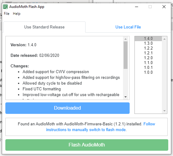Click up arrow of release notes scrollbar
The width and height of the screenshot is (173, 156).
coord(125,39)
